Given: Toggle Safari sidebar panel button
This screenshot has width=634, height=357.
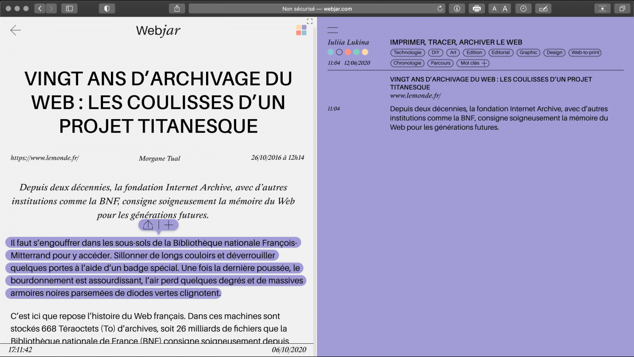Looking at the screenshot, I should (69, 8).
